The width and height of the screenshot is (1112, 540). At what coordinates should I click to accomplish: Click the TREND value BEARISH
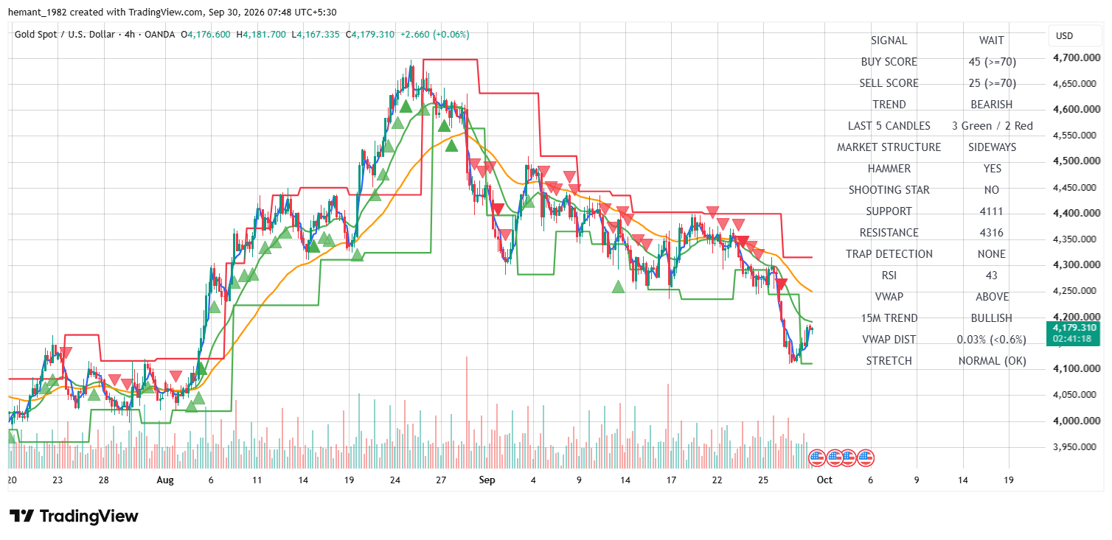(x=992, y=105)
